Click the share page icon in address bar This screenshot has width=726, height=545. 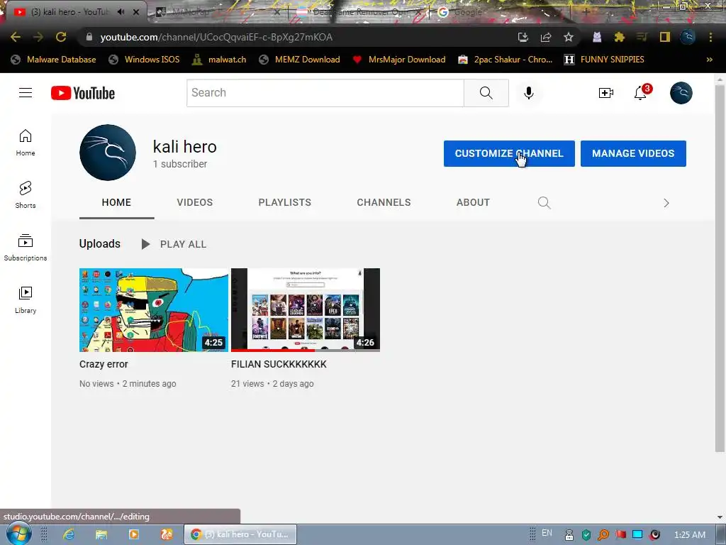coord(546,37)
